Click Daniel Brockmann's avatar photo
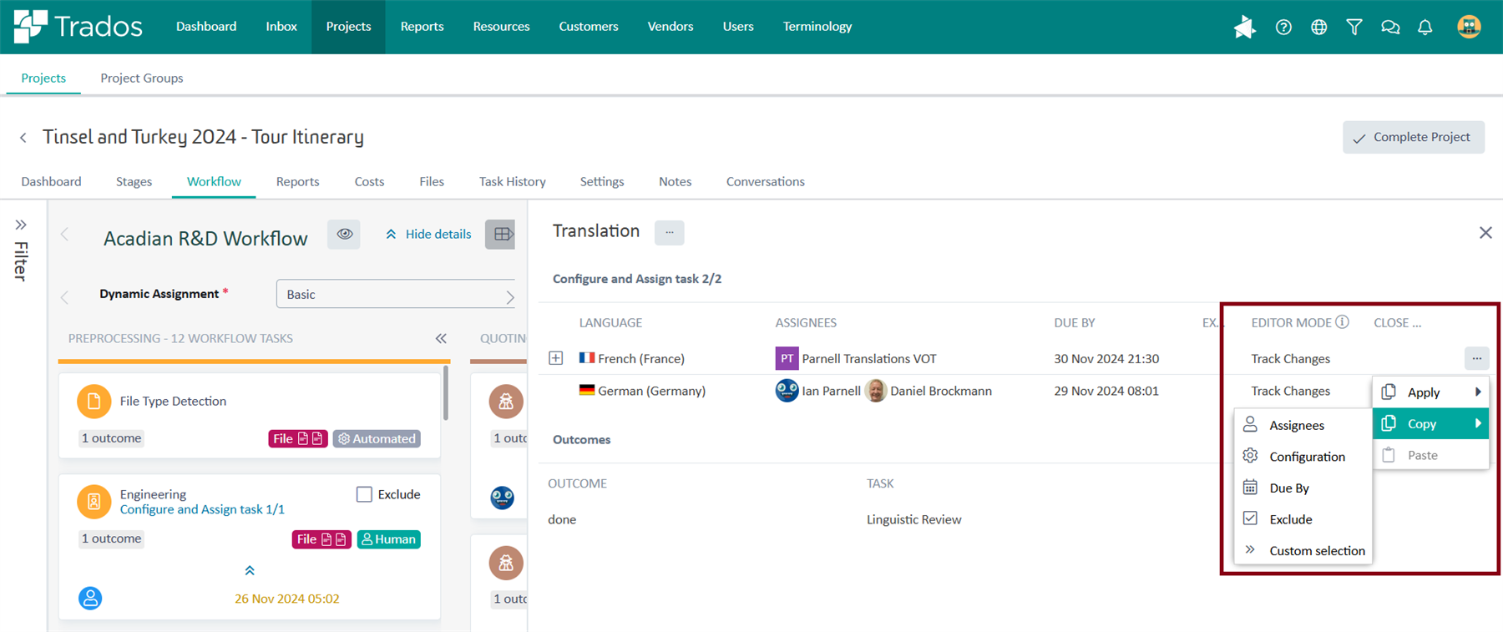This screenshot has height=632, width=1503. [876, 391]
